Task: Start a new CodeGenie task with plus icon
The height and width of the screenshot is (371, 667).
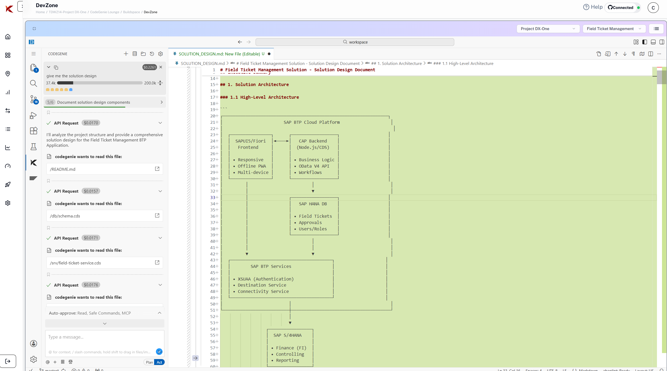Action: [126, 54]
